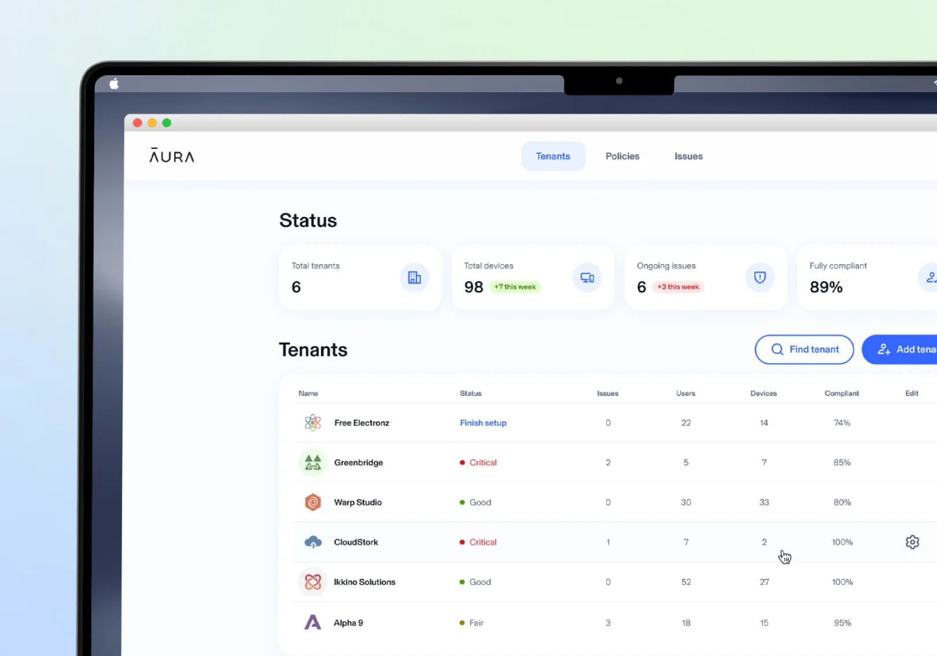Click the 89% fully compliant value

click(x=826, y=287)
